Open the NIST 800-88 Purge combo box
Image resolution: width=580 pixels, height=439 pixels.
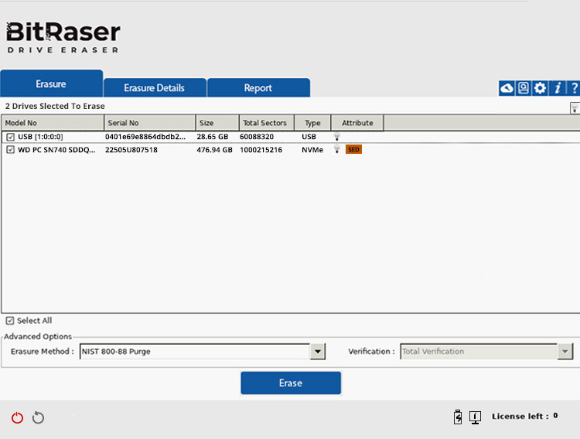coord(203,352)
